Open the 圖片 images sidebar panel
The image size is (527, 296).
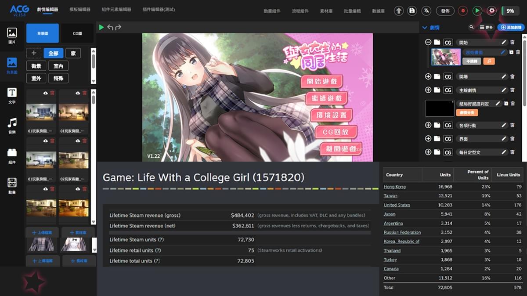12,35
